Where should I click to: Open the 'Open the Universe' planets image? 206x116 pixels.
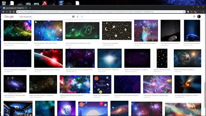(x=102, y=84)
